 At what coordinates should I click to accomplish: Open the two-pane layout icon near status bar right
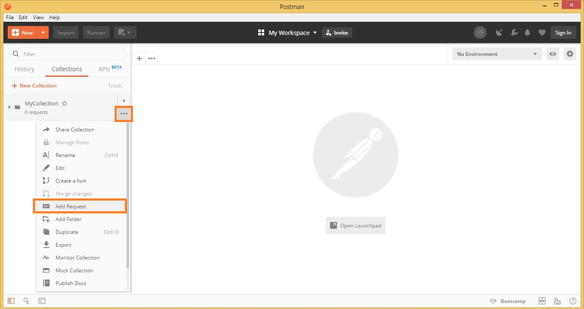(x=541, y=301)
